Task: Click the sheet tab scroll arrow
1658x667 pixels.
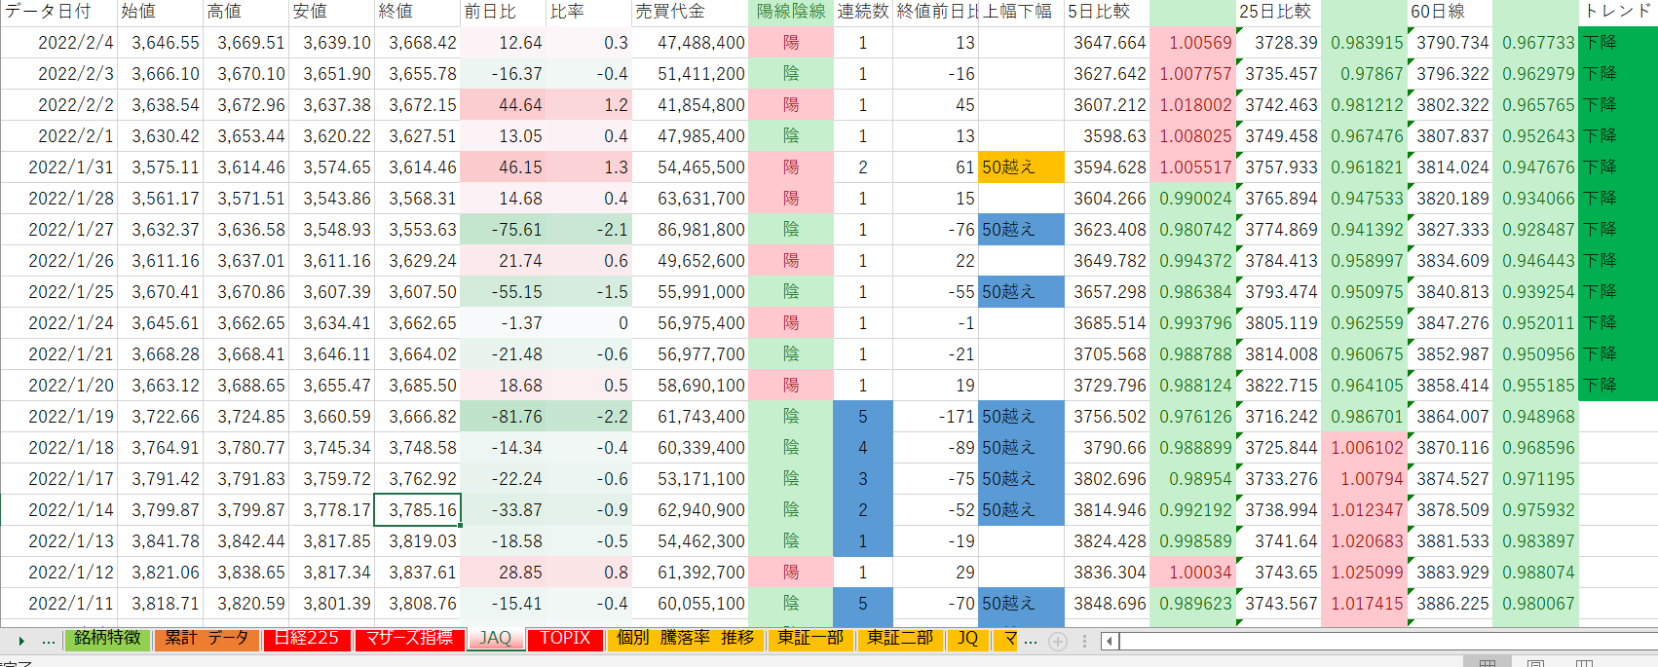Action: (20, 641)
